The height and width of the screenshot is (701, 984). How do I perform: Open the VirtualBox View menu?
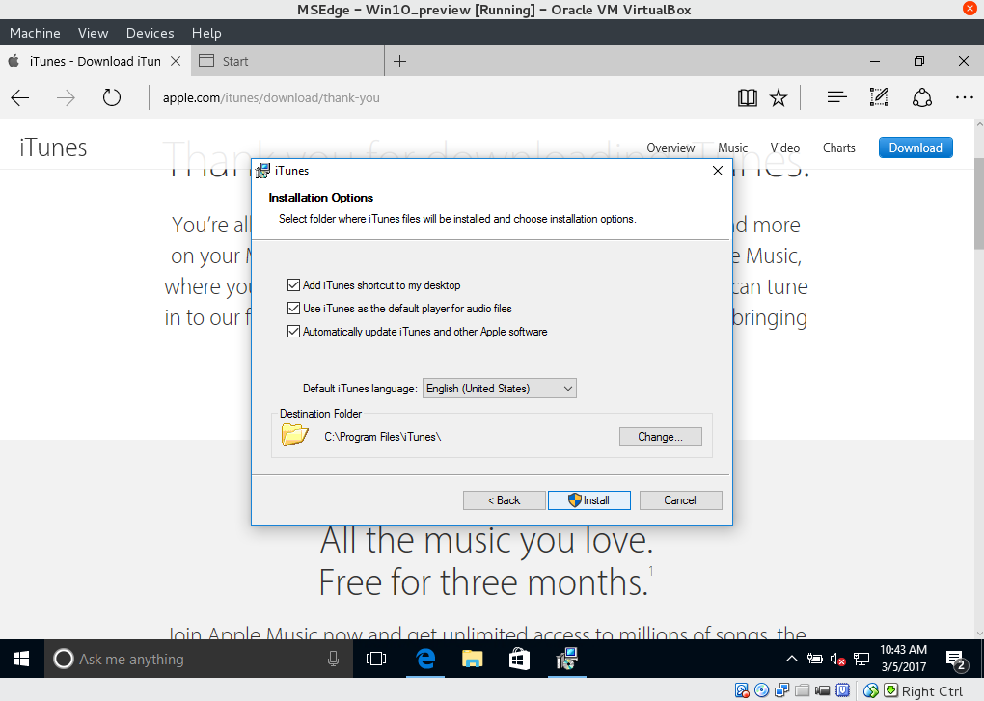pyautogui.click(x=93, y=33)
